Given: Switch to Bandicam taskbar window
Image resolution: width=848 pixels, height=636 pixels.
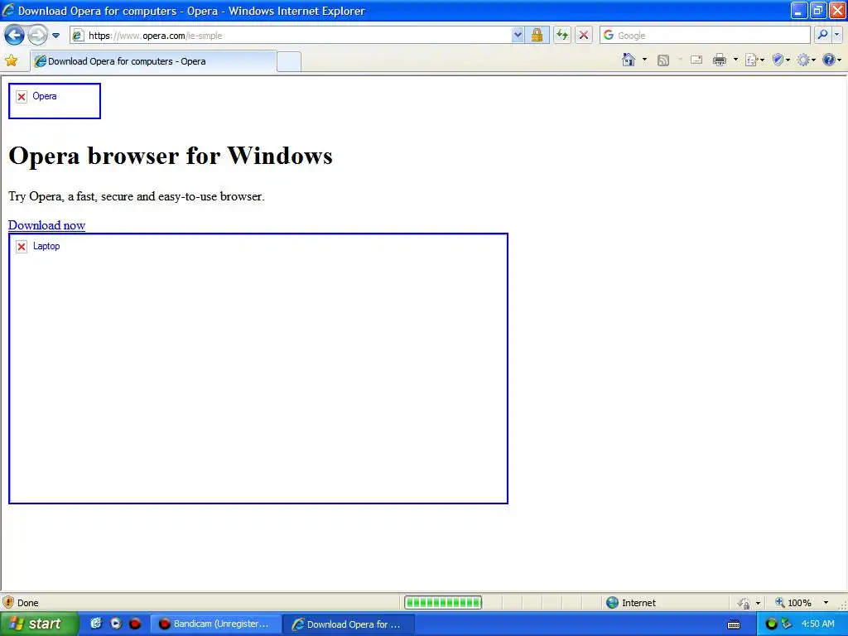Looking at the screenshot, I should click(x=215, y=624).
